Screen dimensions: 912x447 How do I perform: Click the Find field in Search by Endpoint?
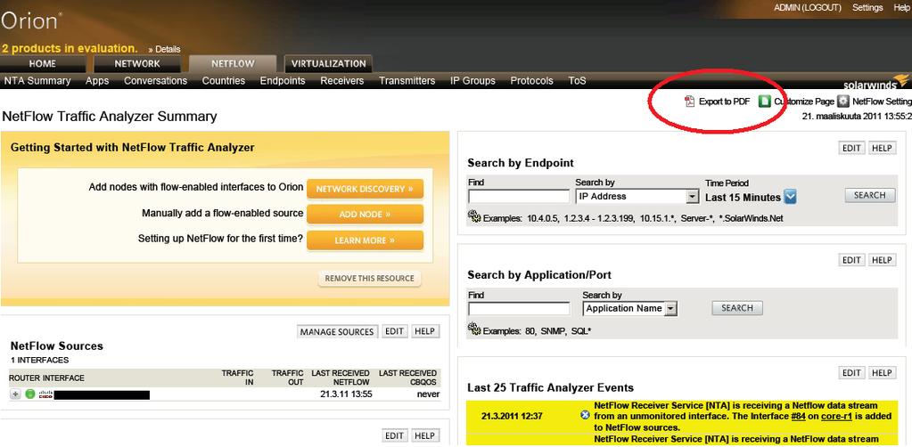tap(519, 197)
